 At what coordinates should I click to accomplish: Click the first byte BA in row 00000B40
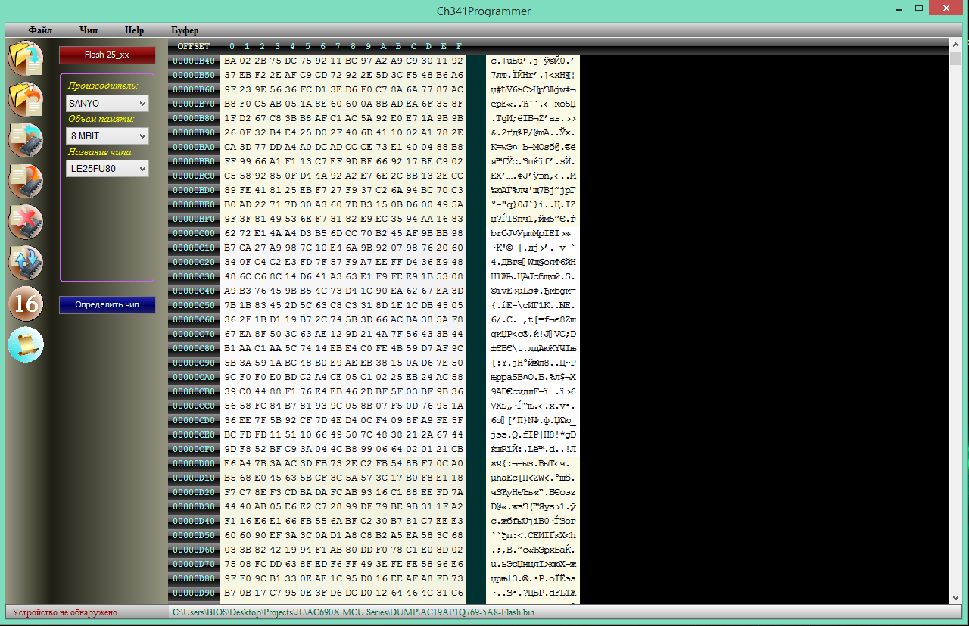click(231, 60)
